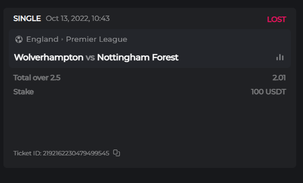Image resolution: width=303 pixels, height=183 pixels.
Task: Select the Nottingham Forest team name
Action: (137, 57)
